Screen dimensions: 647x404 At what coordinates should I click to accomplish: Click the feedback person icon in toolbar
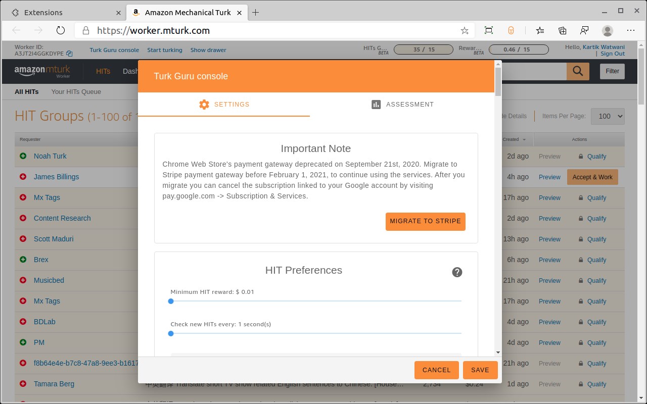tap(585, 30)
